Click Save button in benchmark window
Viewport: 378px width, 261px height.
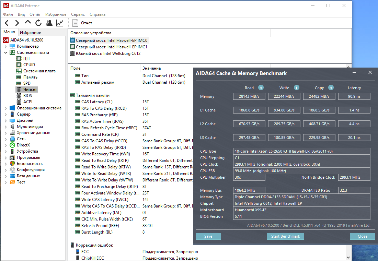click(x=208, y=236)
